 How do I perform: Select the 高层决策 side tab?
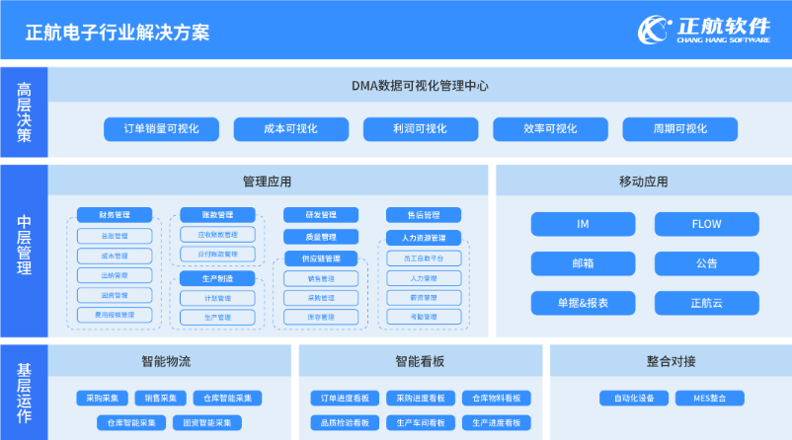[x=24, y=113]
